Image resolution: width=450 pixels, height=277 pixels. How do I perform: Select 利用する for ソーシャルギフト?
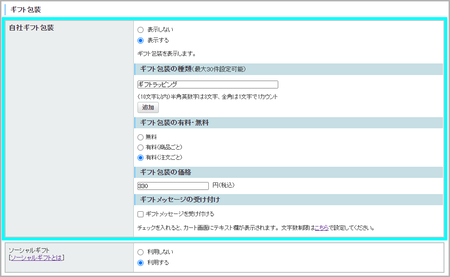click(140, 263)
